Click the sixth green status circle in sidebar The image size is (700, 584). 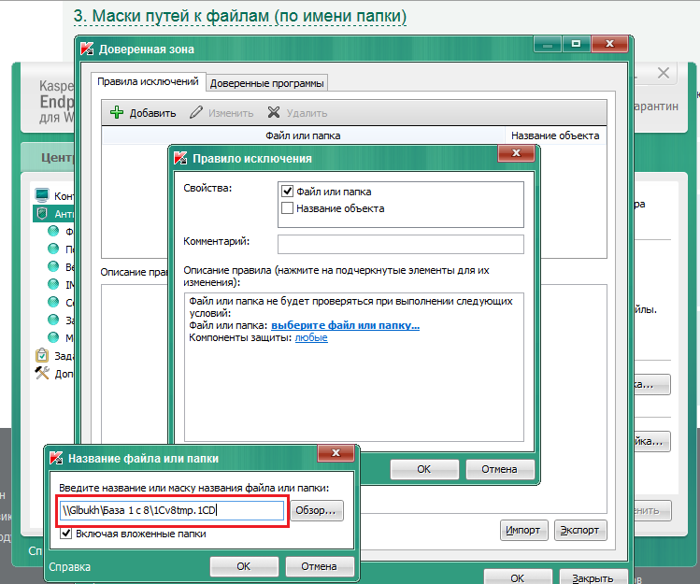[x=53, y=320]
